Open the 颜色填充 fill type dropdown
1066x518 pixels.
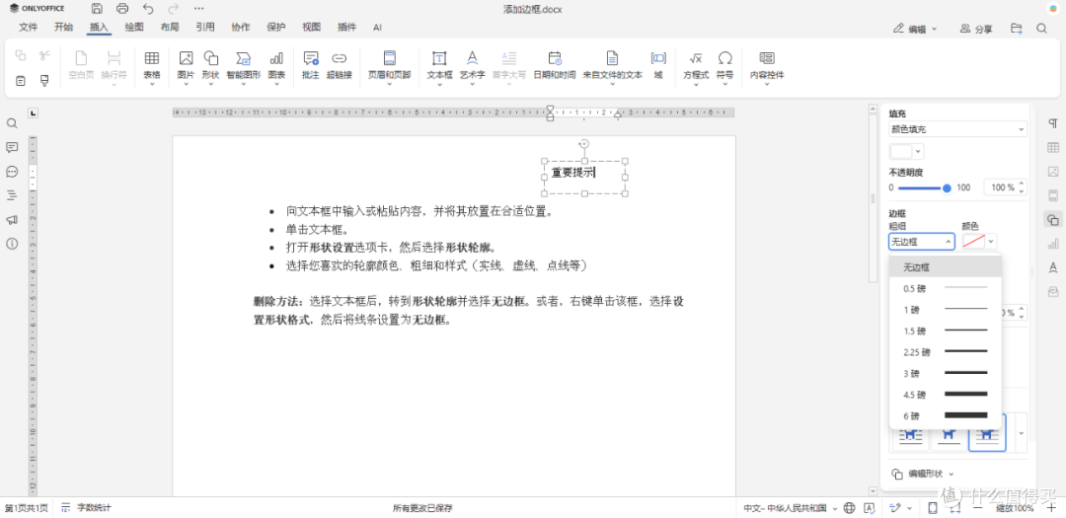[x=957, y=129]
